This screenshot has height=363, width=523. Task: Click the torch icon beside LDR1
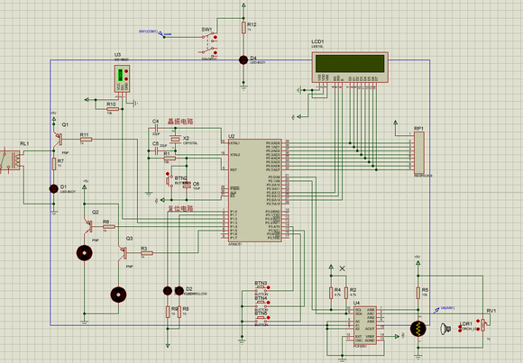(445, 329)
